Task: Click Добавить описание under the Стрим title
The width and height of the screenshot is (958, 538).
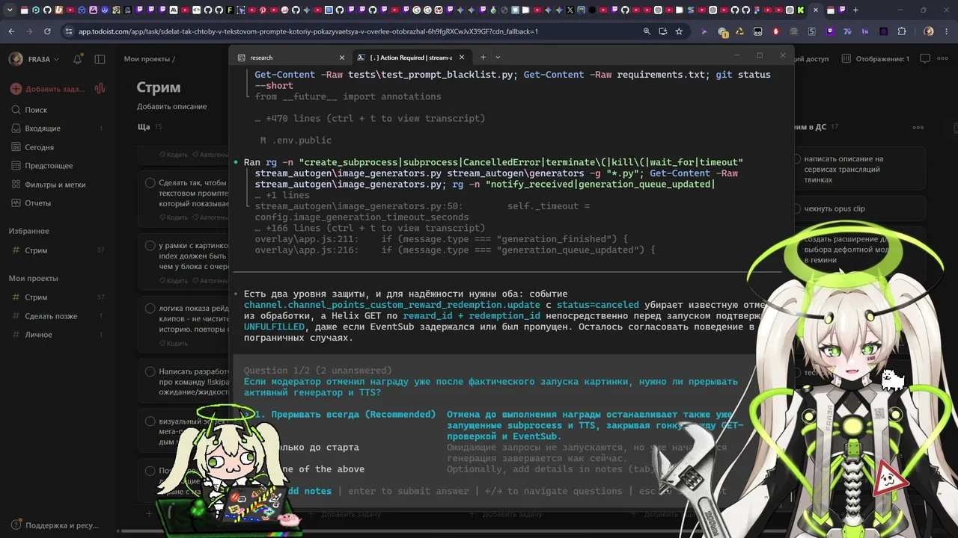Action: click(171, 107)
